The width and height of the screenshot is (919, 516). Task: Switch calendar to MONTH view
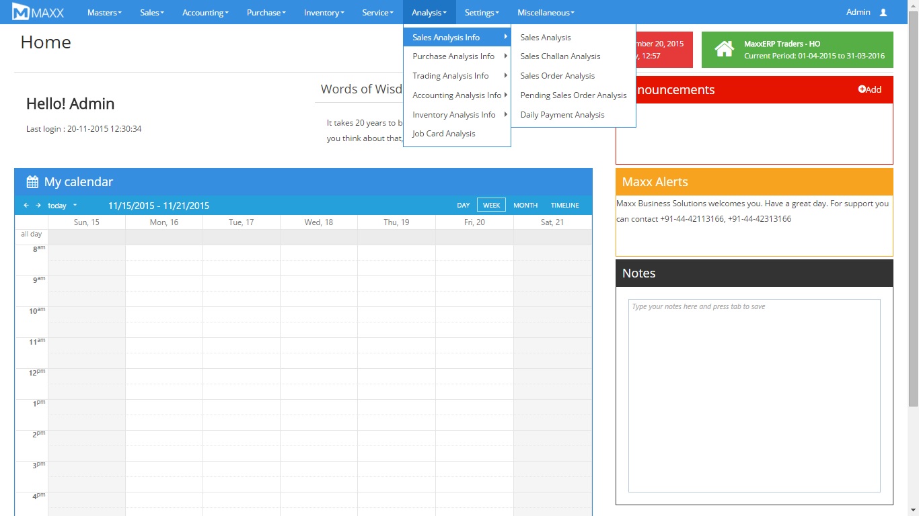(525, 206)
